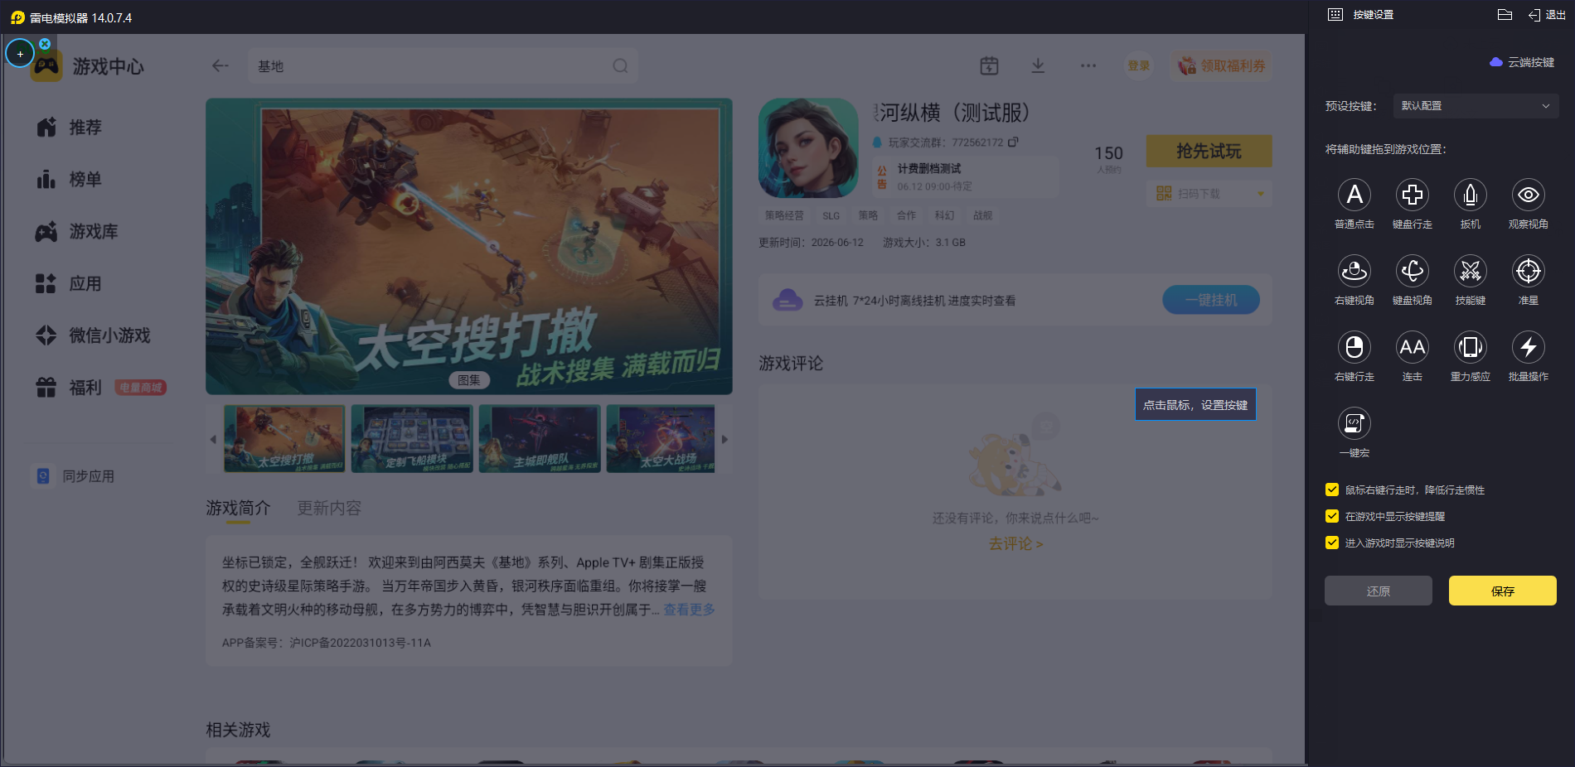Select the 右键行走 right-click walk icon
The height and width of the screenshot is (767, 1575).
1354,347
